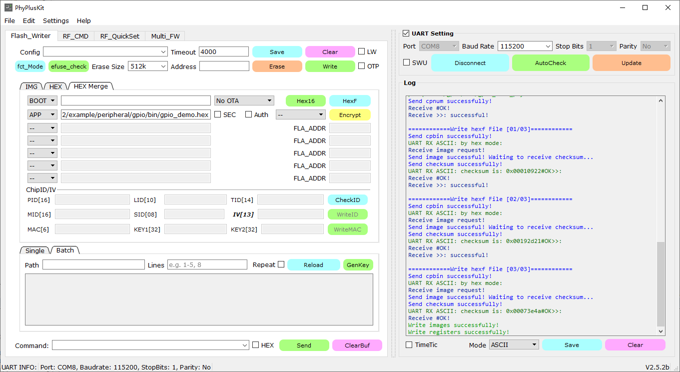The image size is (680, 372).
Task: Click the HexF button
Action: coord(350,100)
